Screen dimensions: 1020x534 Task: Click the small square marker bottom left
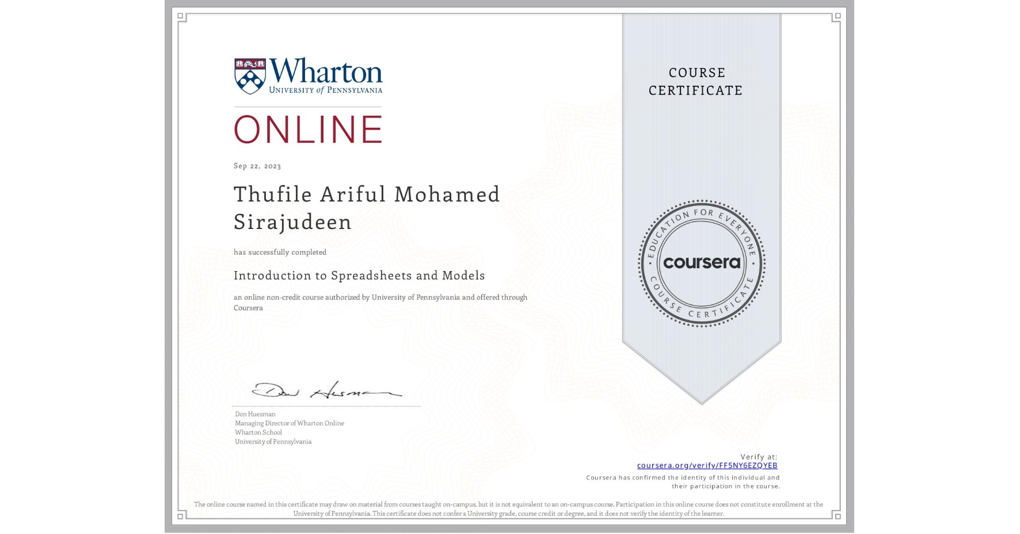(181, 517)
